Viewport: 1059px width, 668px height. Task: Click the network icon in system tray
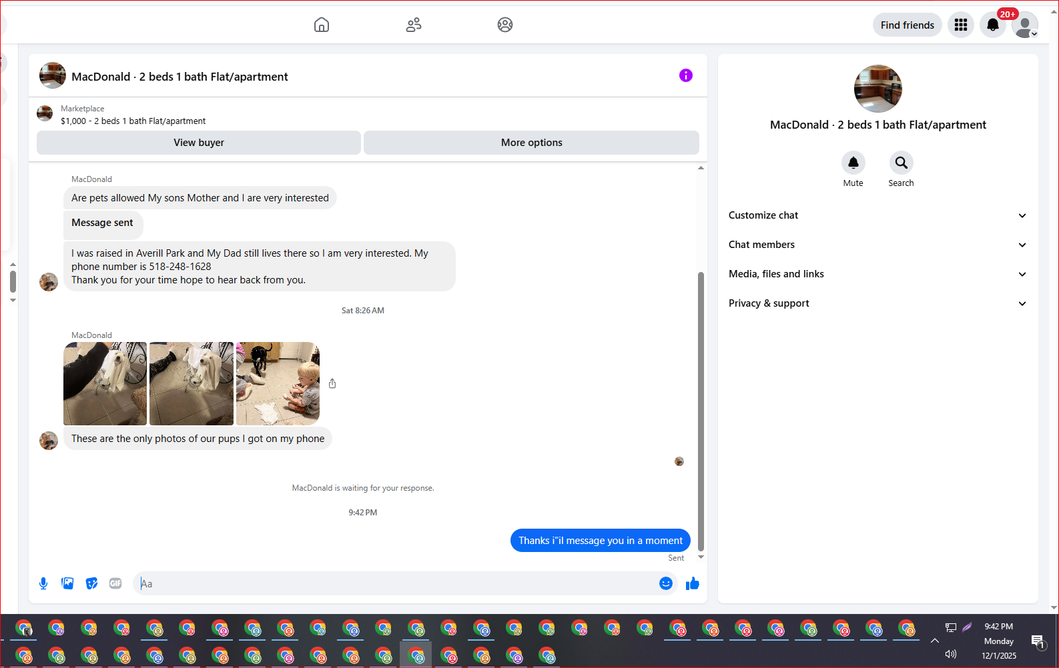tap(951, 627)
